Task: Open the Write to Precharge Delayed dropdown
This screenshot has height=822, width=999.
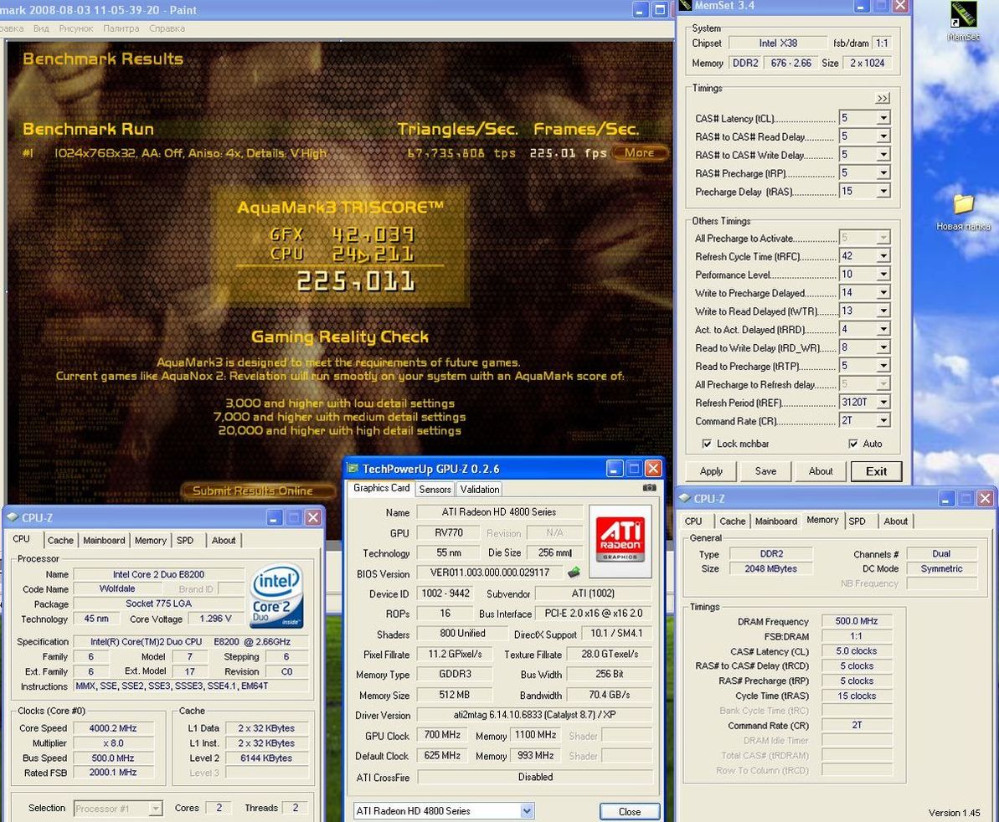Action: (883, 293)
